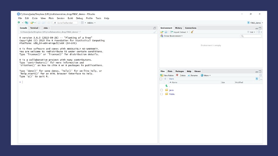This screenshot has width=278, height=156.
Task: Open the panes layout dropdown arrow
Action: pos(85,23)
